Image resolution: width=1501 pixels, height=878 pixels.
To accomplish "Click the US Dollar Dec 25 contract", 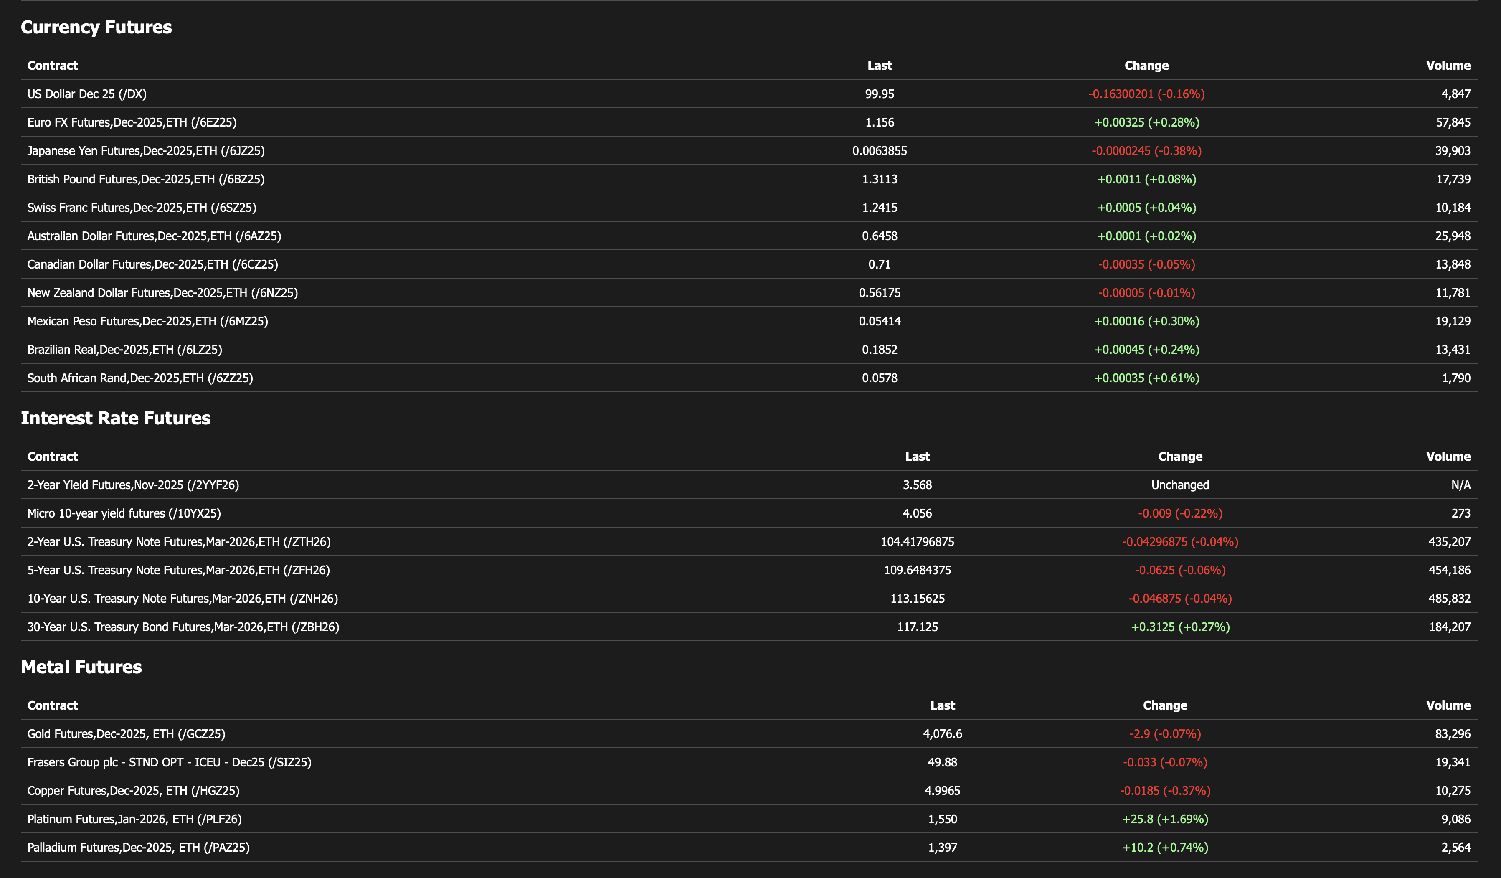I will click(x=87, y=94).
